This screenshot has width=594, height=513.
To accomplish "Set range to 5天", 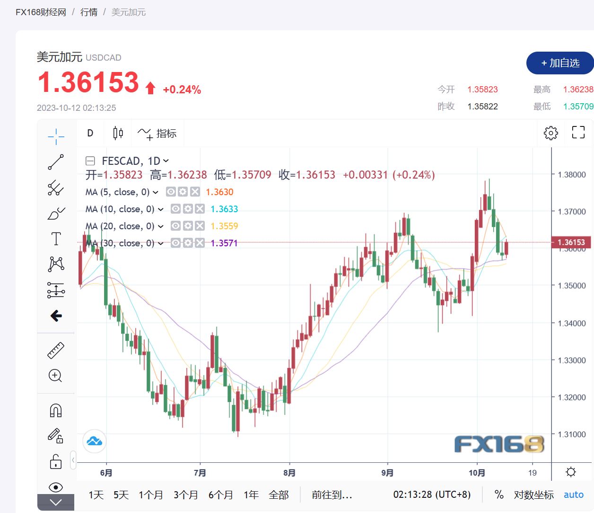I will [121, 495].
